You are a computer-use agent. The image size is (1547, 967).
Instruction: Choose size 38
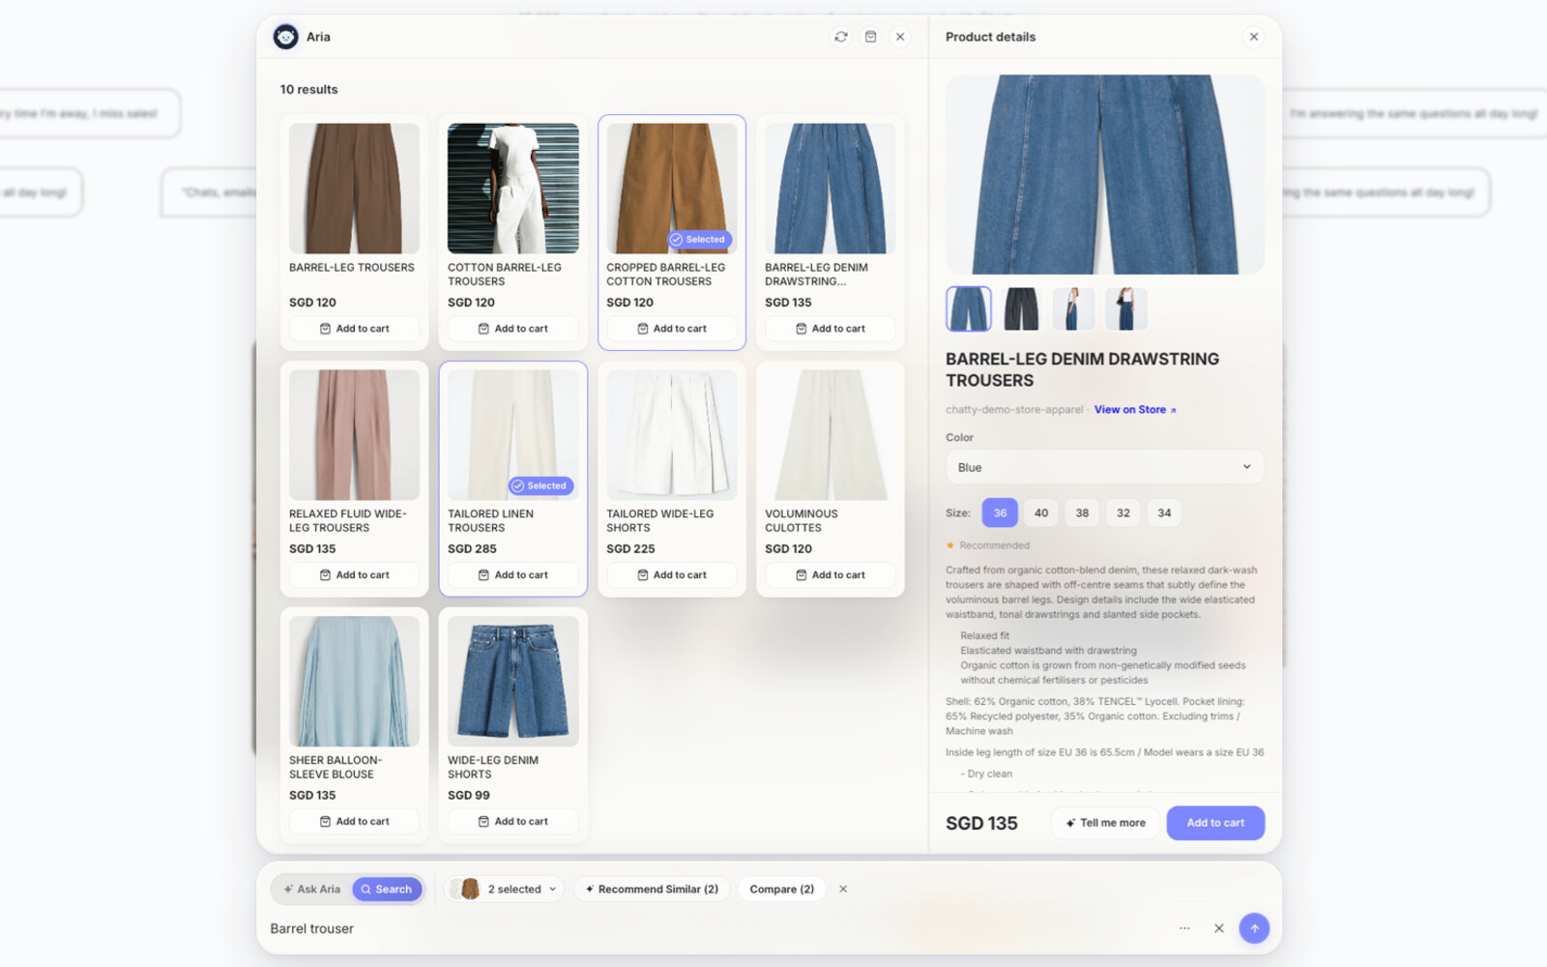point(1082,513)
